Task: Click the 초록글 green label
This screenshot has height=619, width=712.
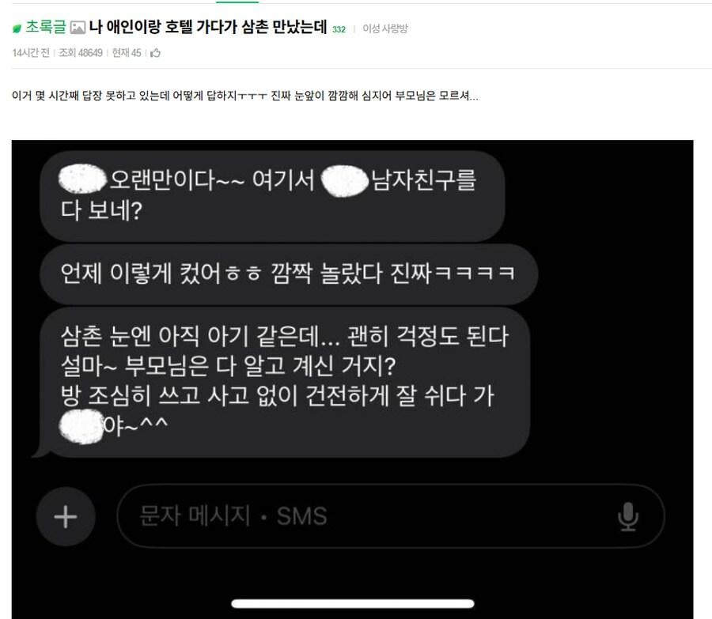Action: pyautogui.click(x=46, y=27)
